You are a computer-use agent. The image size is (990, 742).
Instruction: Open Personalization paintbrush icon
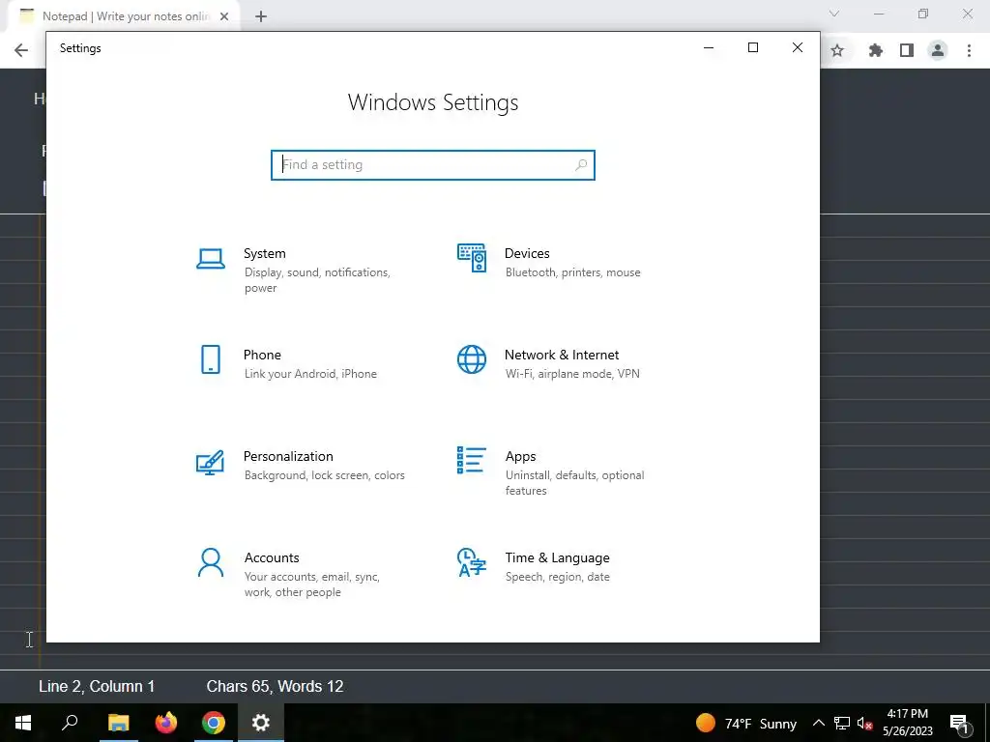210,462
